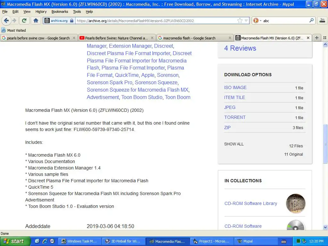
Task: Close the YouTube Nature Channel tab
Action: [x=152, y=38]
